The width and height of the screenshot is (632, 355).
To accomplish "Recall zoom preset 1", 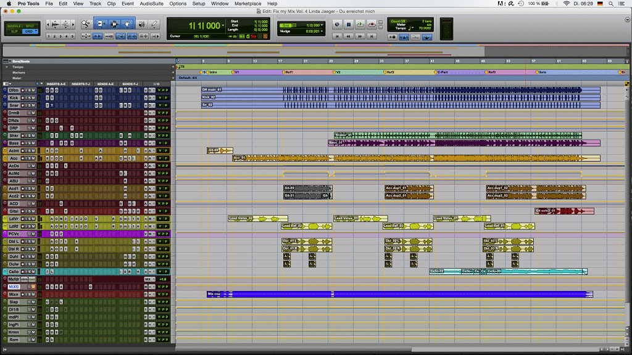I will point(49,36).
